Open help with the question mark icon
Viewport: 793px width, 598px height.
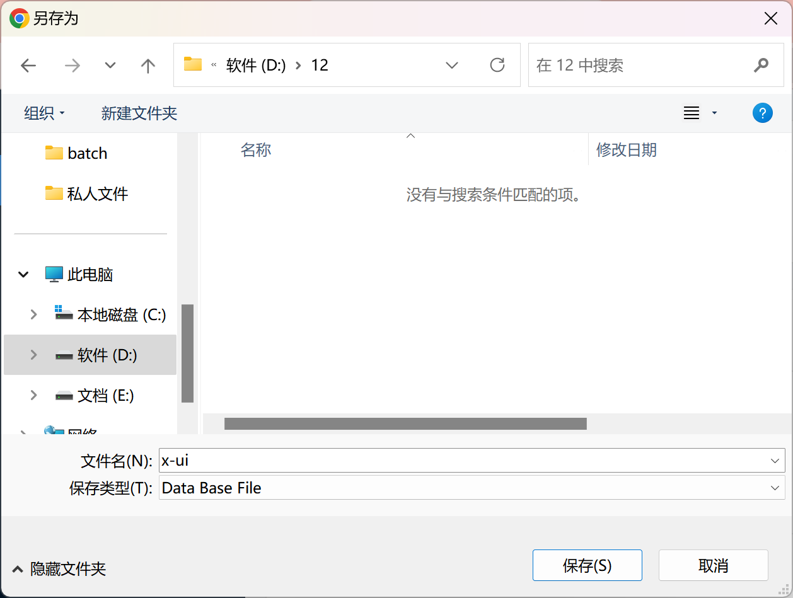(763, 113)
